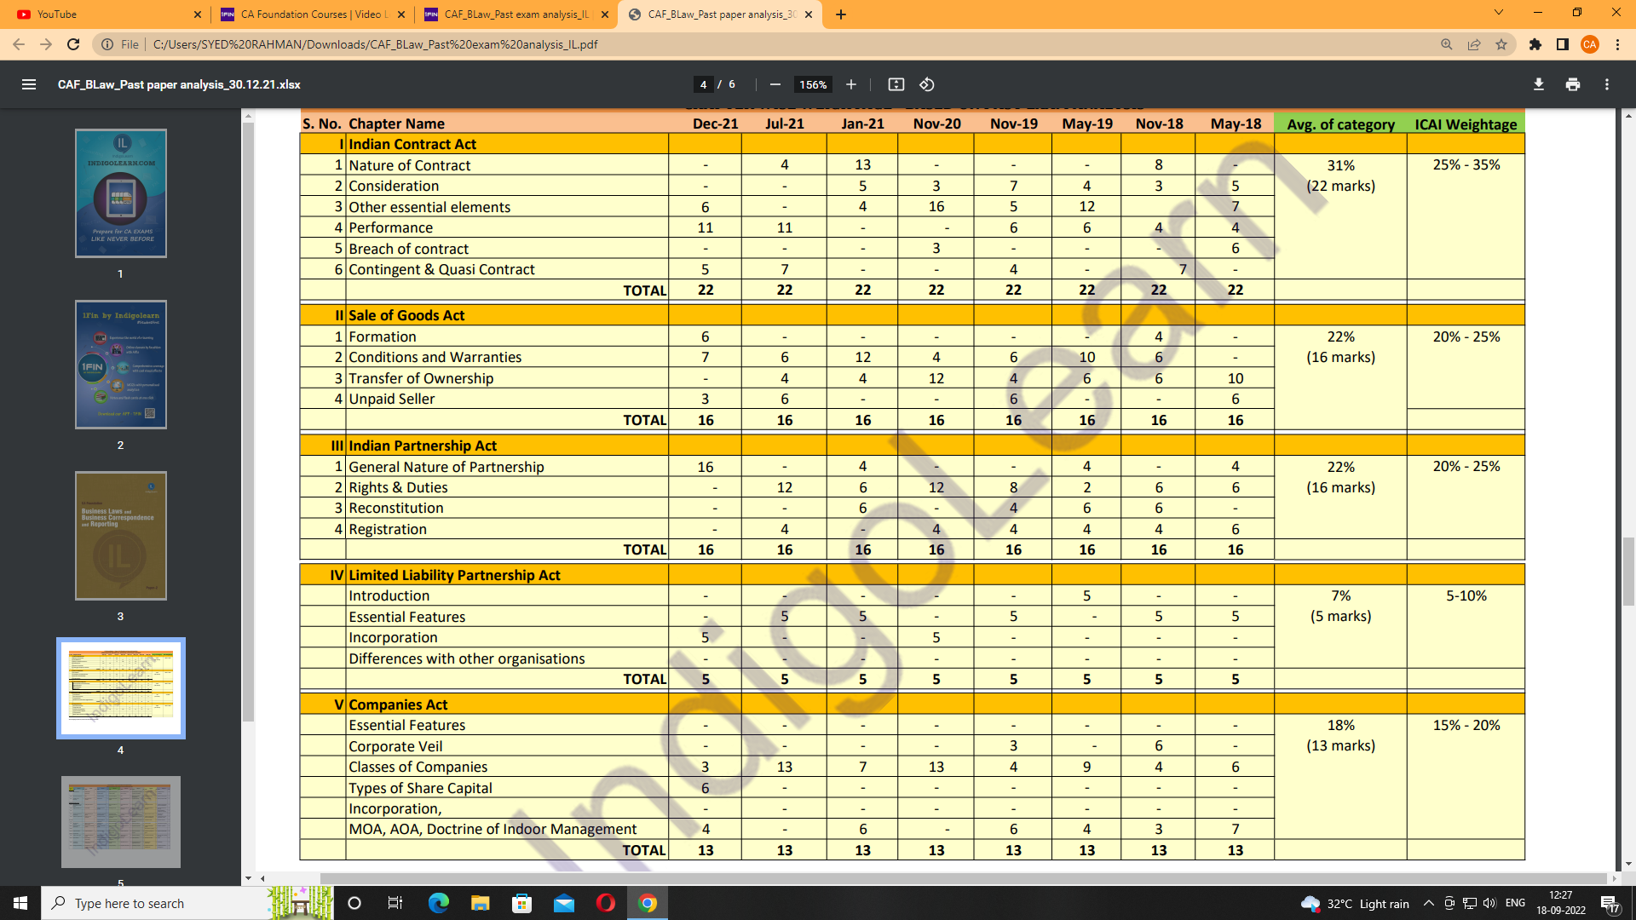Select page 2 thumbnail

tap(120, 365)
